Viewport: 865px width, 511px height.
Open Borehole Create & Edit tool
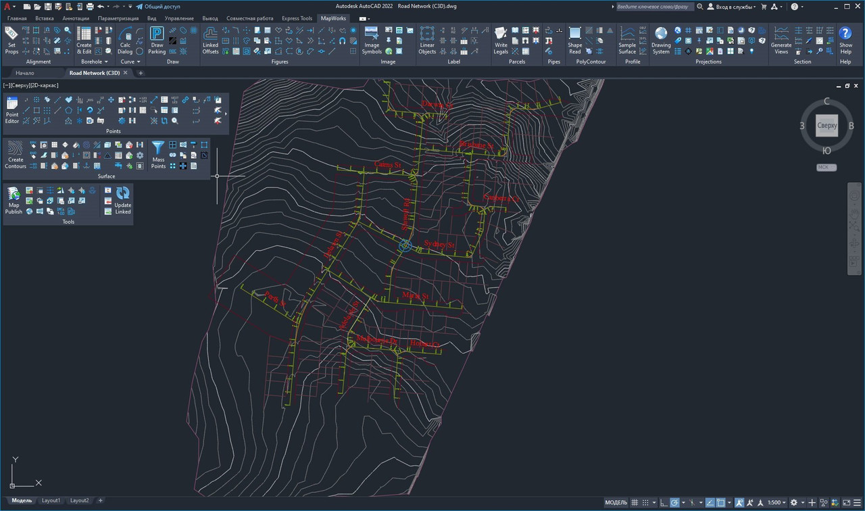coord(84,41)
